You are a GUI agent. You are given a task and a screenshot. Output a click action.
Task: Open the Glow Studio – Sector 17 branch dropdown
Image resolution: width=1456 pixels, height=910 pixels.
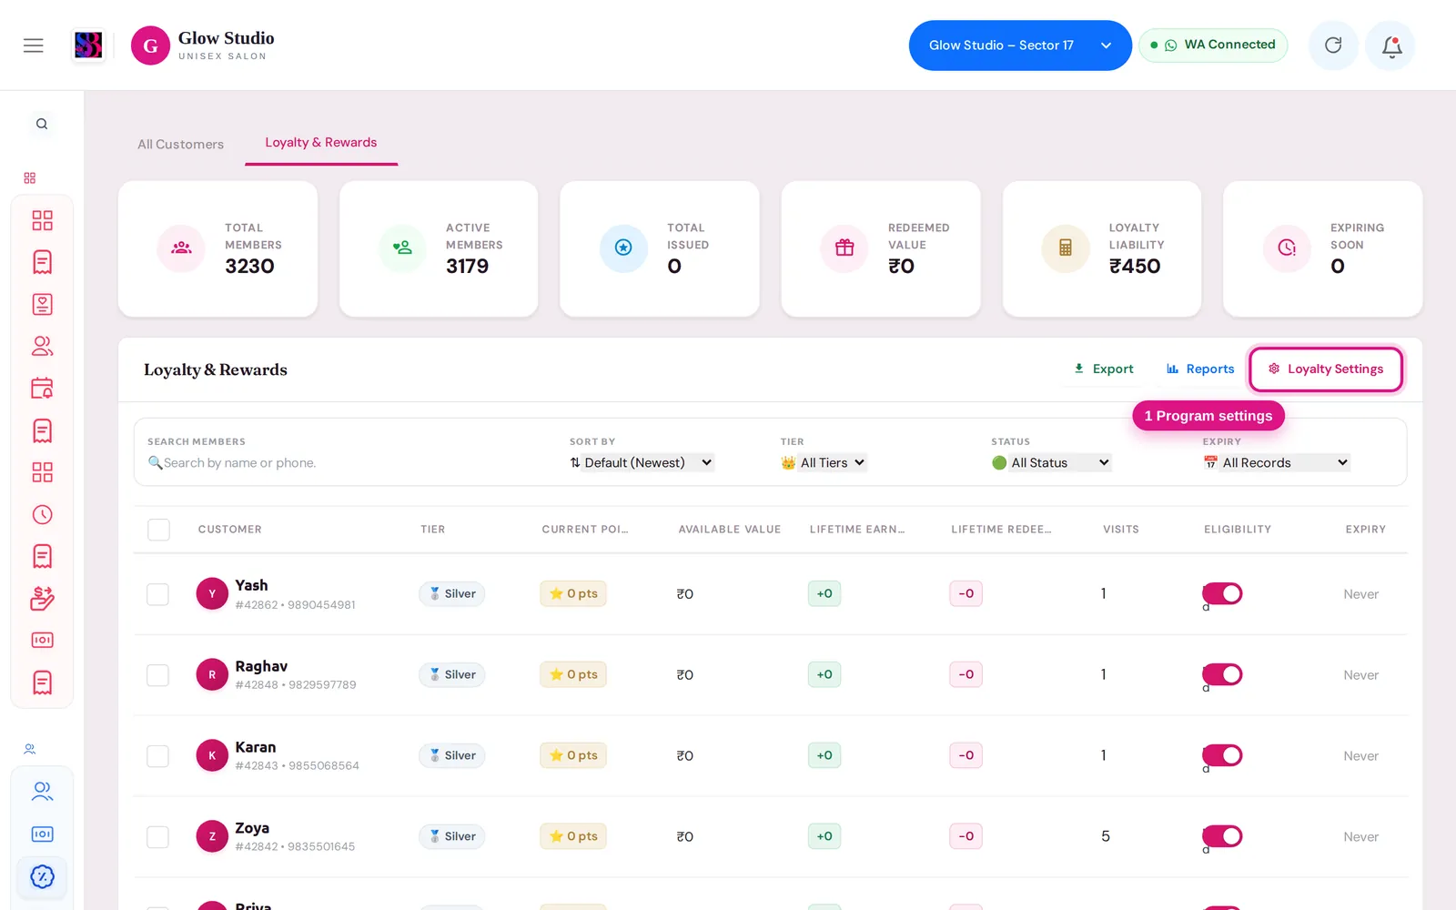(1020, 45)
